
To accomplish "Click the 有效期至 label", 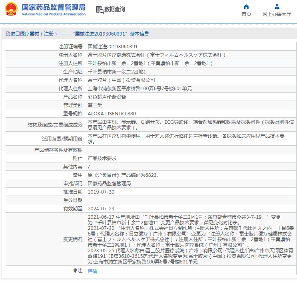I will tap(73, 209).
